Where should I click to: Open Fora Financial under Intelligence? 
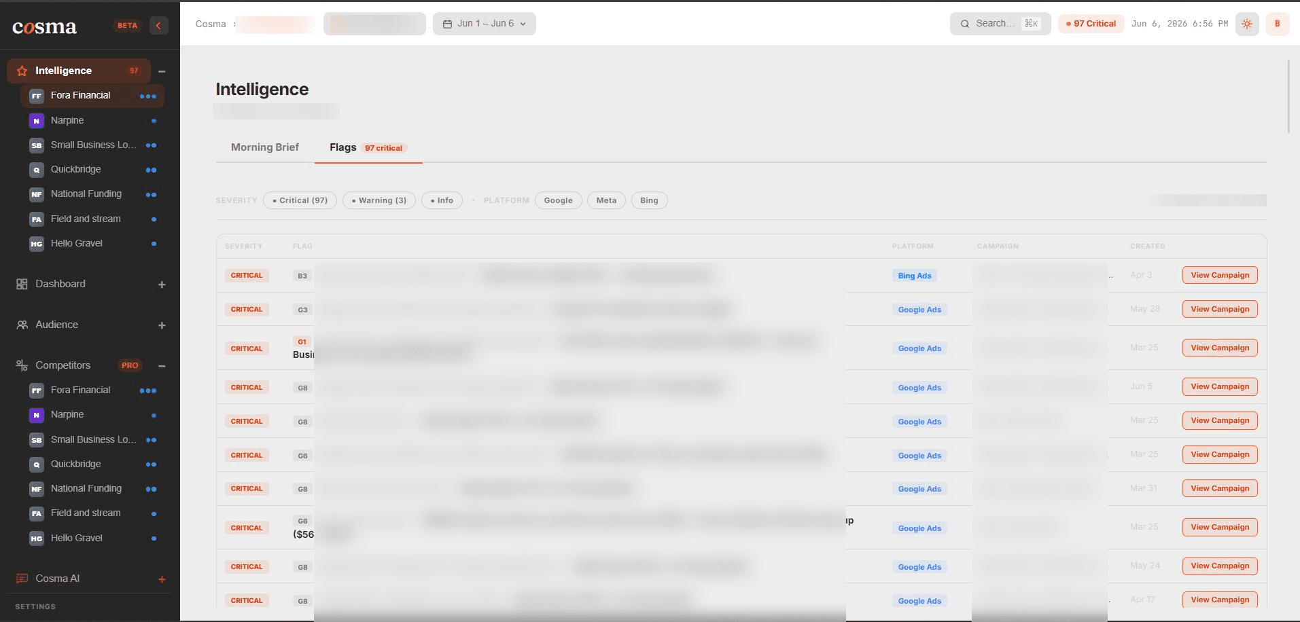(92, 96)
